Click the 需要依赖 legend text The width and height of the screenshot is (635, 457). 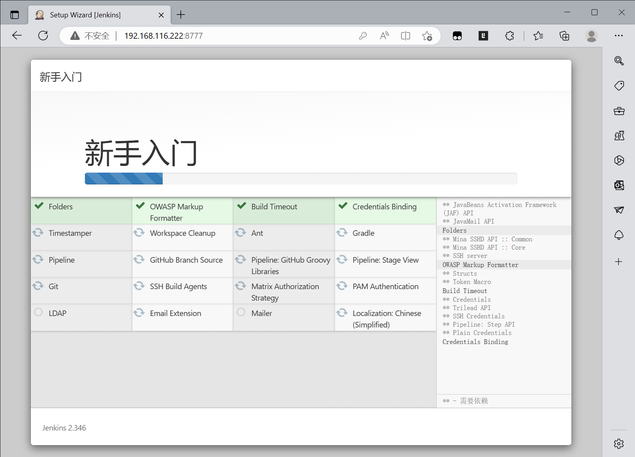[x=474, y=401]
